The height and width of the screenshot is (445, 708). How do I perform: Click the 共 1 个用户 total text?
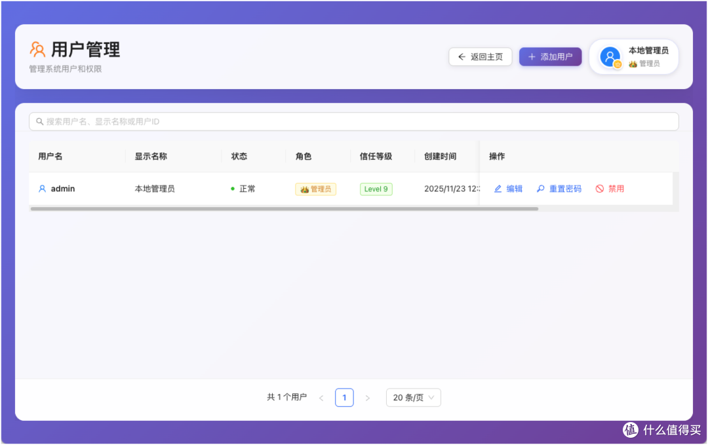coord(286,397)
